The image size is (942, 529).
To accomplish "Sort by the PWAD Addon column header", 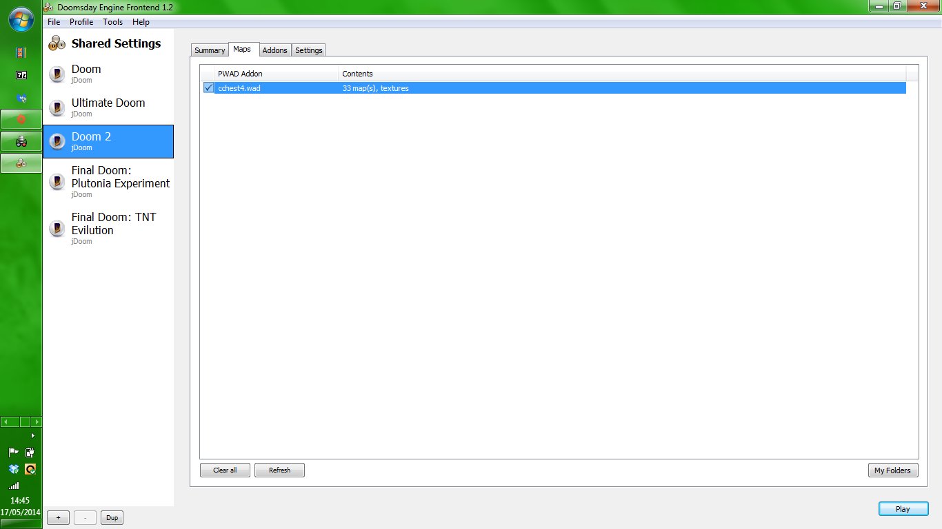I will click(x=277, y=74).
